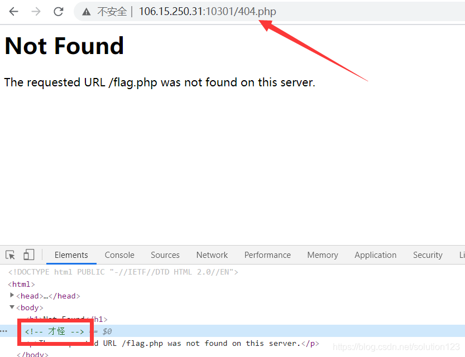Viewport: 465px width, 357px height.
Task: Click the browser forward arrow
Action: click(36, 12)
